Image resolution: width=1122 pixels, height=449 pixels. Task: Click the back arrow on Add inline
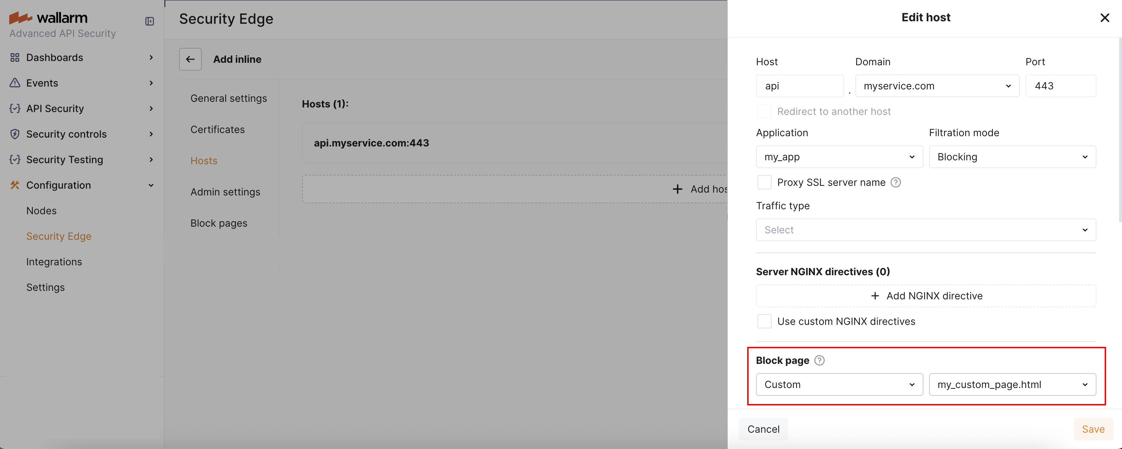pos(190,59)
